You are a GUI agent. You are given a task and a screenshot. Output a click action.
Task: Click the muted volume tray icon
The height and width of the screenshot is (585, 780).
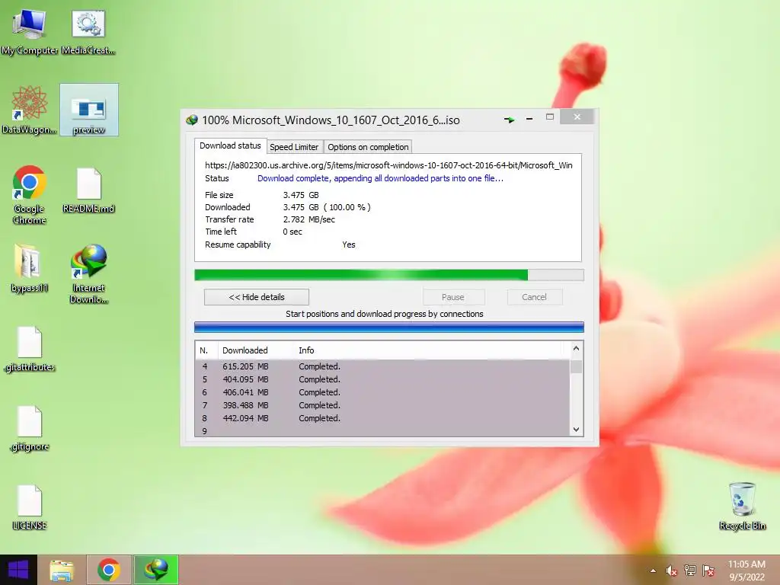click(672, 571)
